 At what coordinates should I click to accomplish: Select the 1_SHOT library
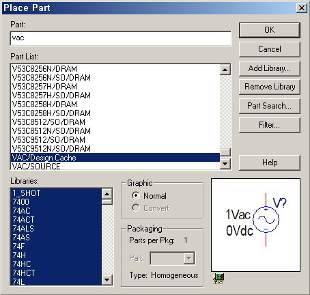tap(56, 193)
